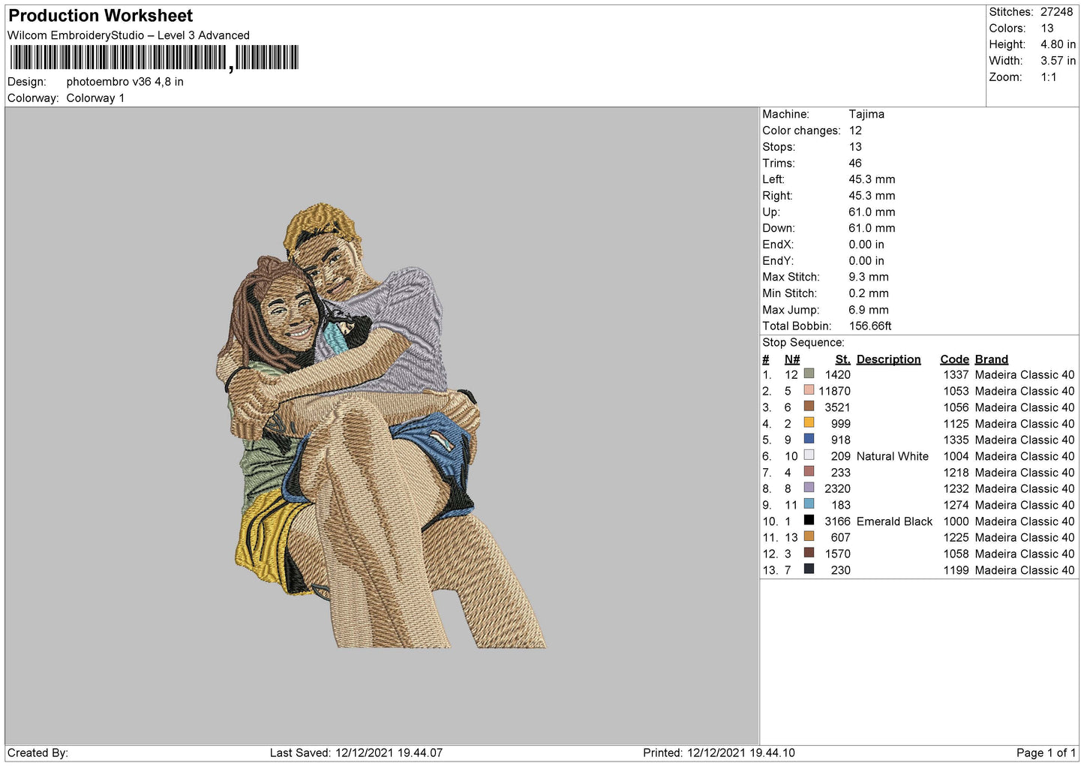Click the 'Production Worksheet' title
This screenshot has width=1084, height=766.
click(101, 16)
